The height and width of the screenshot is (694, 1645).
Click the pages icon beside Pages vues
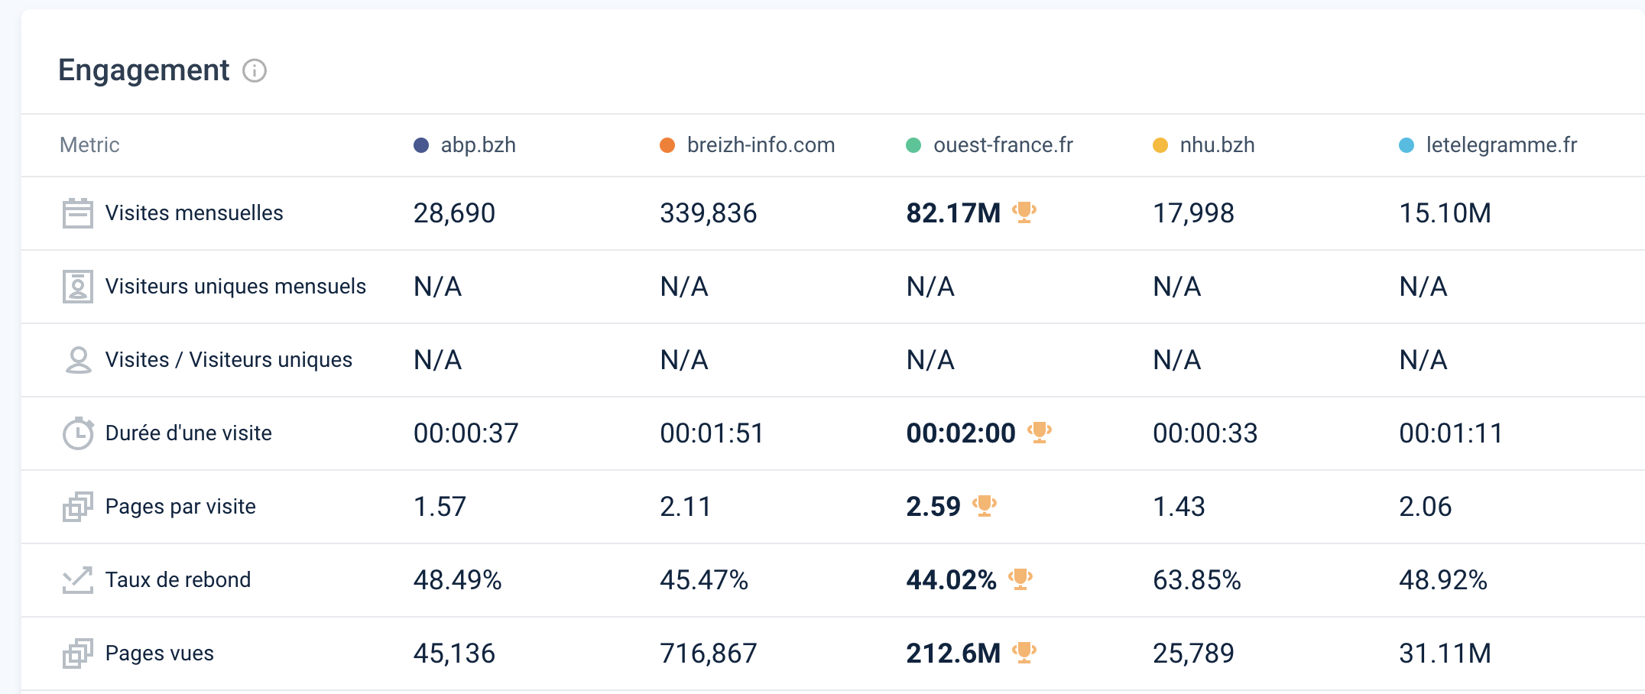(x=77, y=653)
